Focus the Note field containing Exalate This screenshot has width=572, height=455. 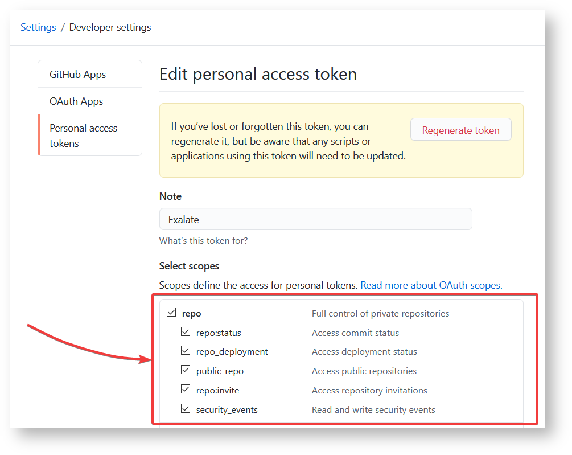(315, 219)
